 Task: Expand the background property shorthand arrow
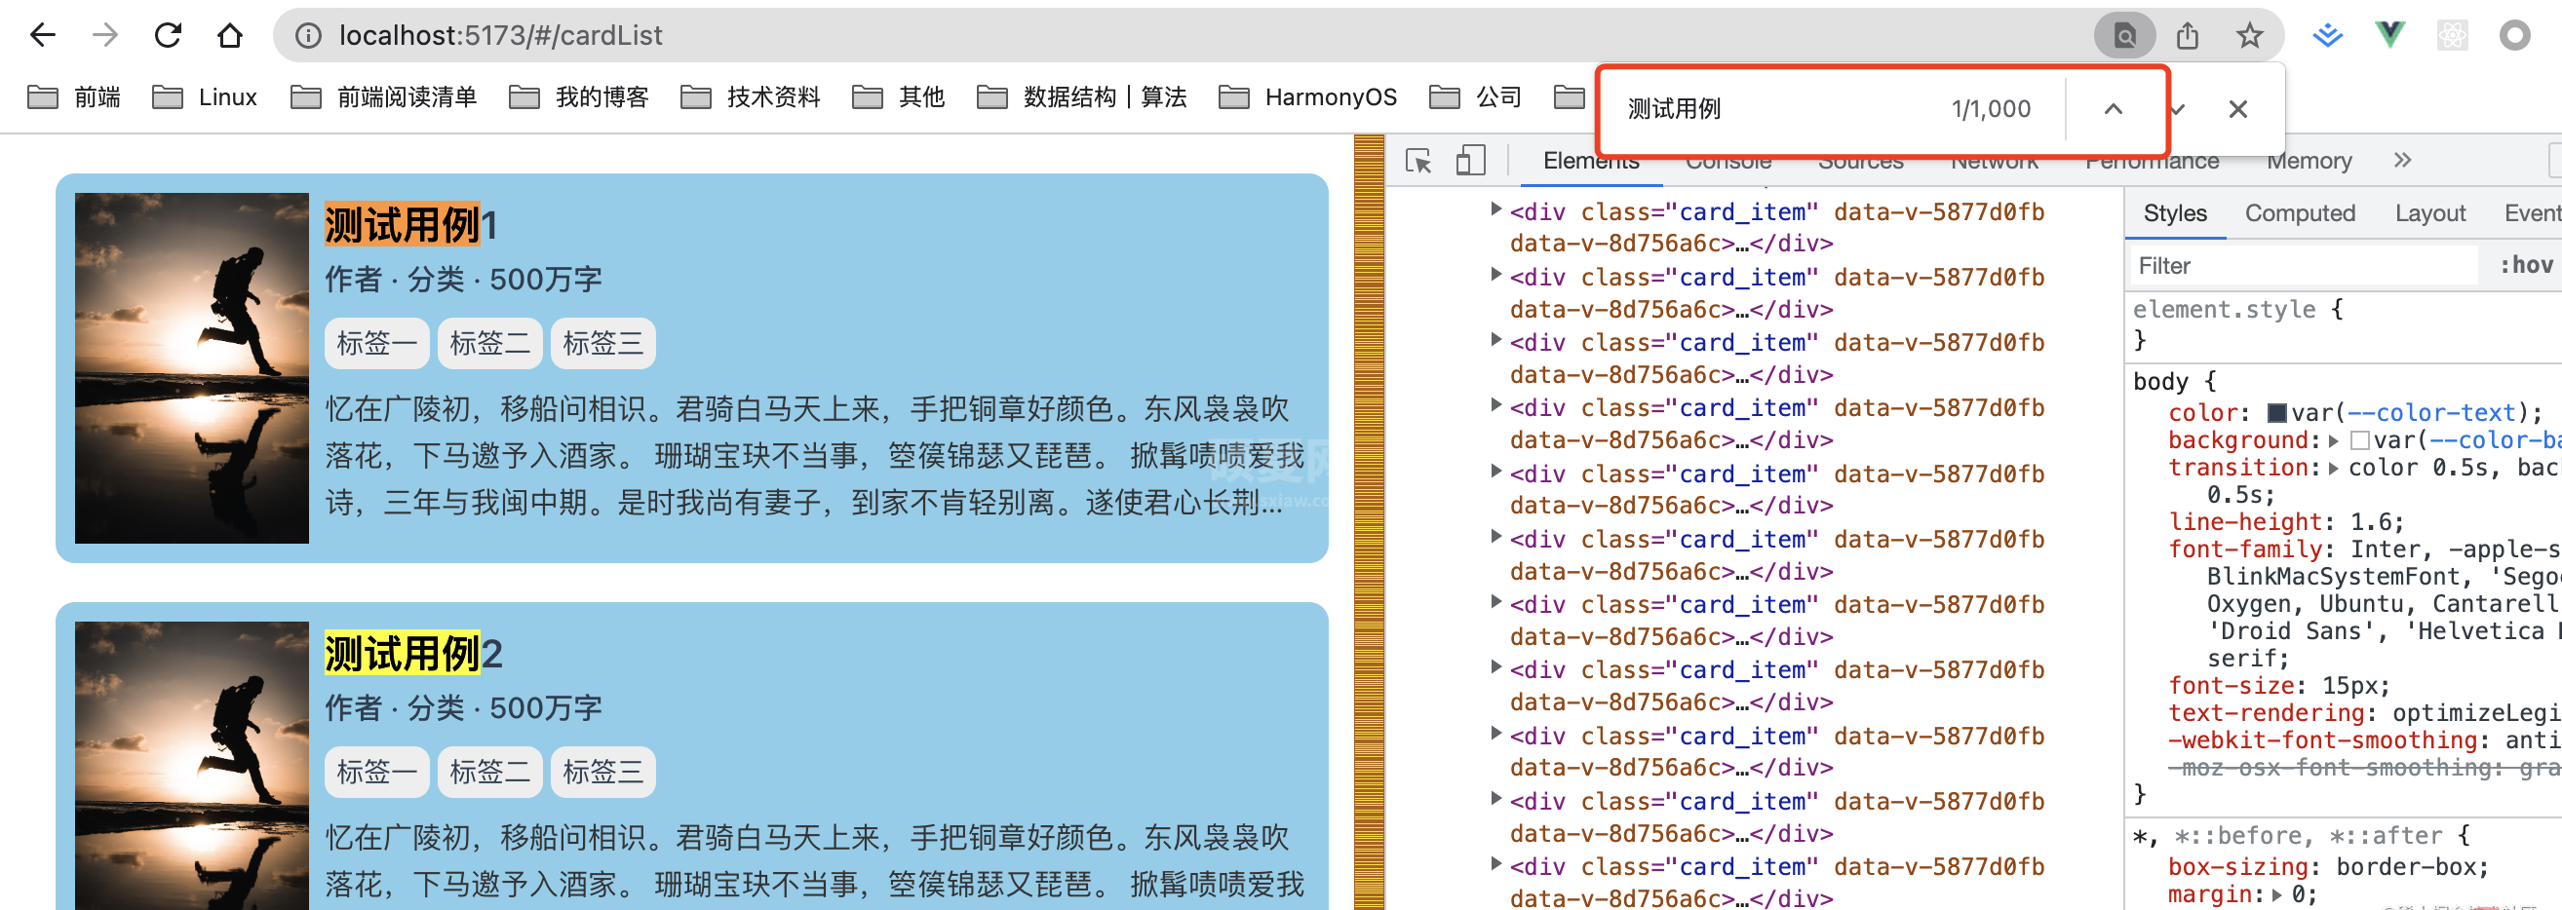[x=2332, y=441]
